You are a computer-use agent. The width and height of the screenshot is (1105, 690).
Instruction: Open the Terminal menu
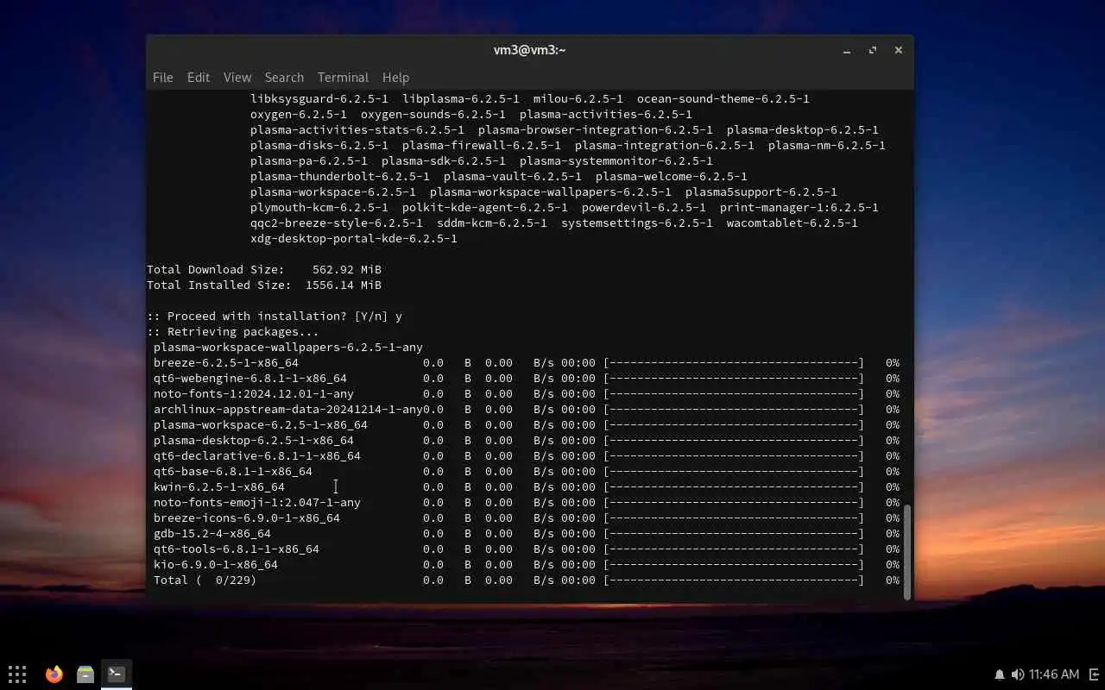[x=343, y=77]
